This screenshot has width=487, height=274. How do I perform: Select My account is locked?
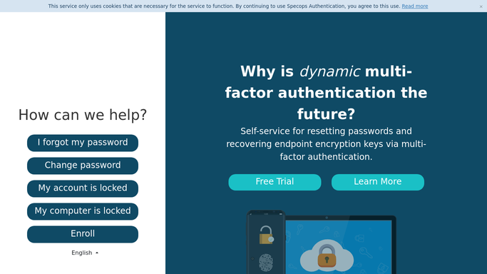[x=83, y=188]
